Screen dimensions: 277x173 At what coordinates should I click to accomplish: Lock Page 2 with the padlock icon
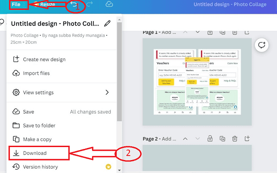[x=210, y=139]
